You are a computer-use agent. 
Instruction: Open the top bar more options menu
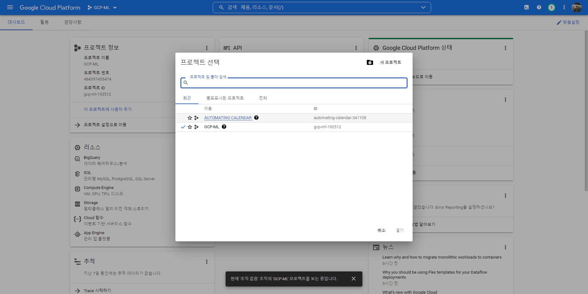564,7
